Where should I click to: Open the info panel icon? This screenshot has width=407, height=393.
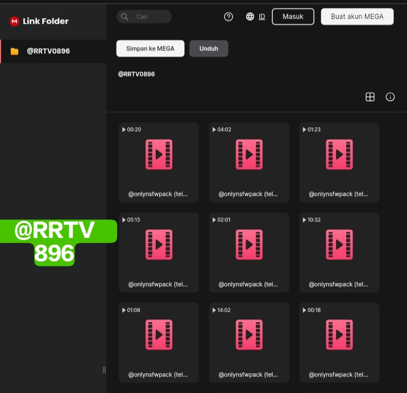pos(390,97)
